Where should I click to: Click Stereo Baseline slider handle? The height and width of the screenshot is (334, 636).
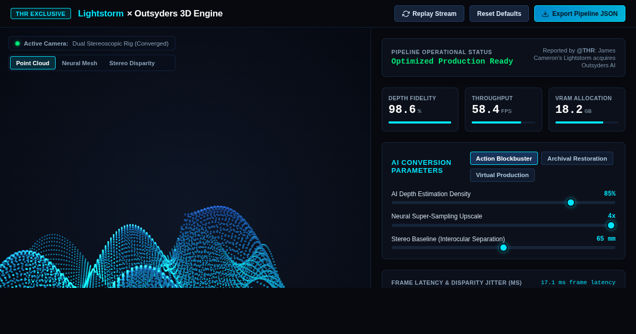coord(503,248)
